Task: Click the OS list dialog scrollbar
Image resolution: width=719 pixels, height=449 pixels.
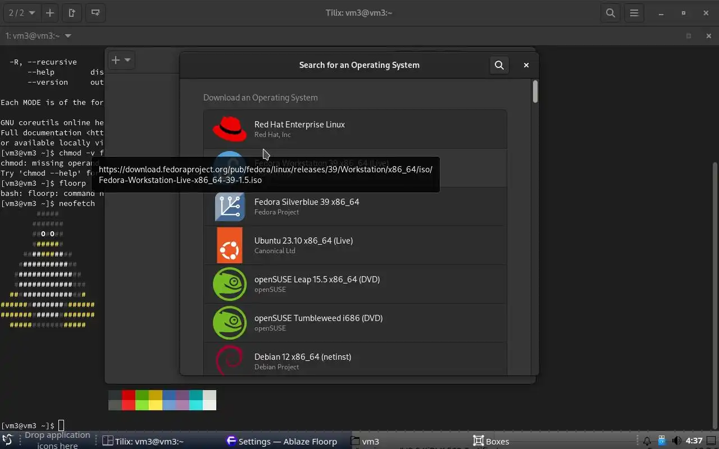Action: (x=535, y=91)
